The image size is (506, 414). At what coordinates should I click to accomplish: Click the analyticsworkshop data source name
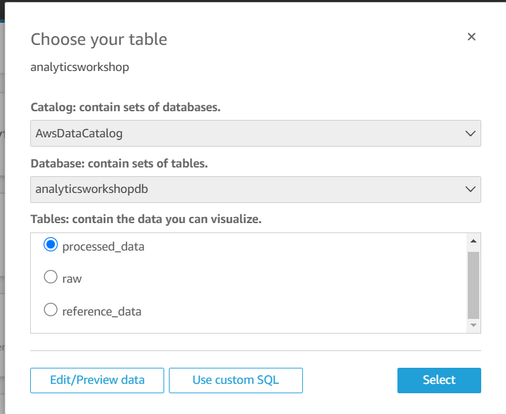point(80,67)
